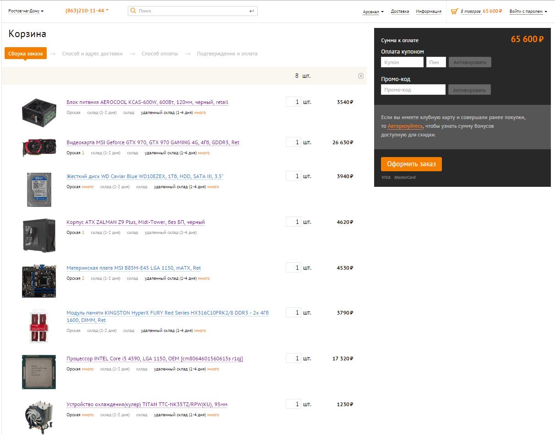This screenshot has height=435, width=555.
Task: Open the Арсенал menu dropdown
Action: pos(373,12)
